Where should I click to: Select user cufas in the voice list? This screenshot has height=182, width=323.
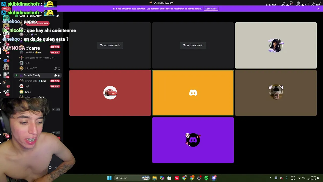[28, 92]
